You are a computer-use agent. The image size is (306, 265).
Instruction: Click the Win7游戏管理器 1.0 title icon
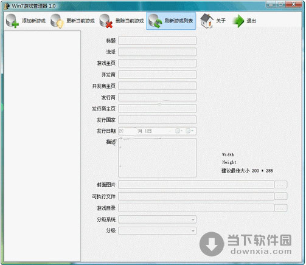click(x=7, y=6)
